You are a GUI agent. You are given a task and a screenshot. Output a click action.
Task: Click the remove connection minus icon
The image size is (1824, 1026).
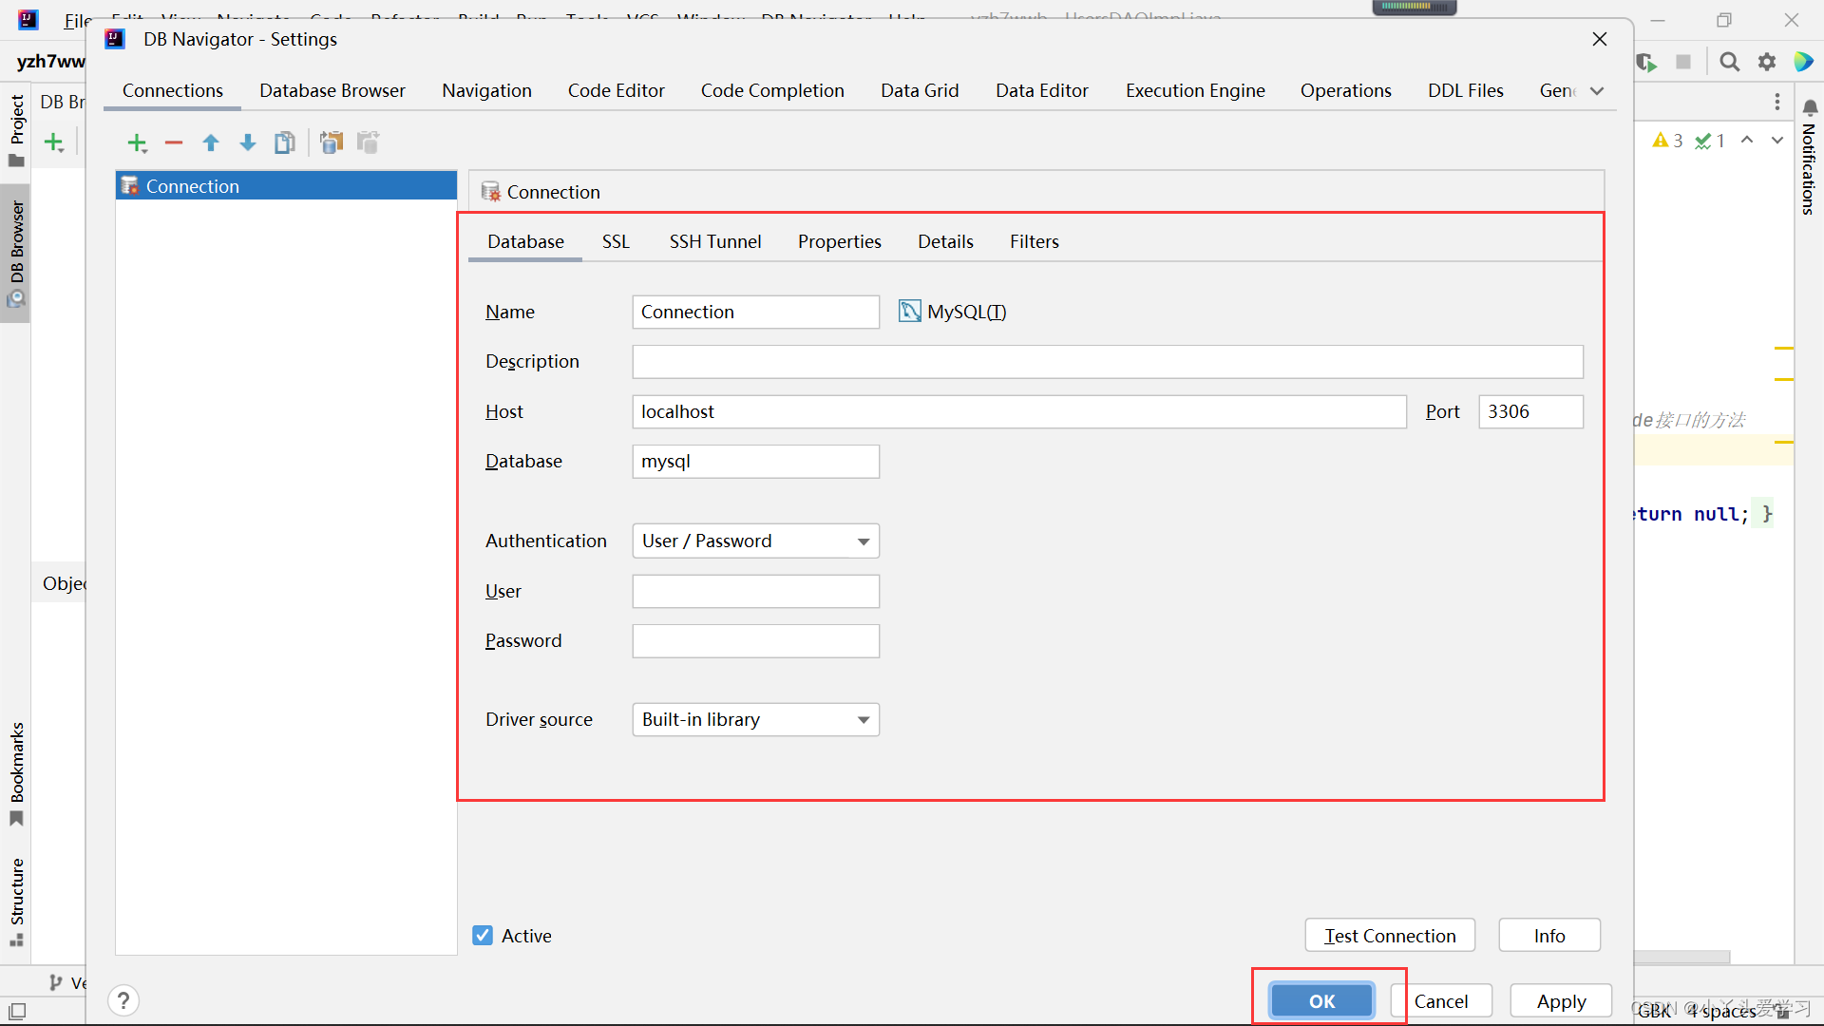click(174, 142)
